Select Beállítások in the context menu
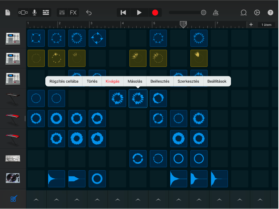The image size is (279, 209). coord(217,81)
